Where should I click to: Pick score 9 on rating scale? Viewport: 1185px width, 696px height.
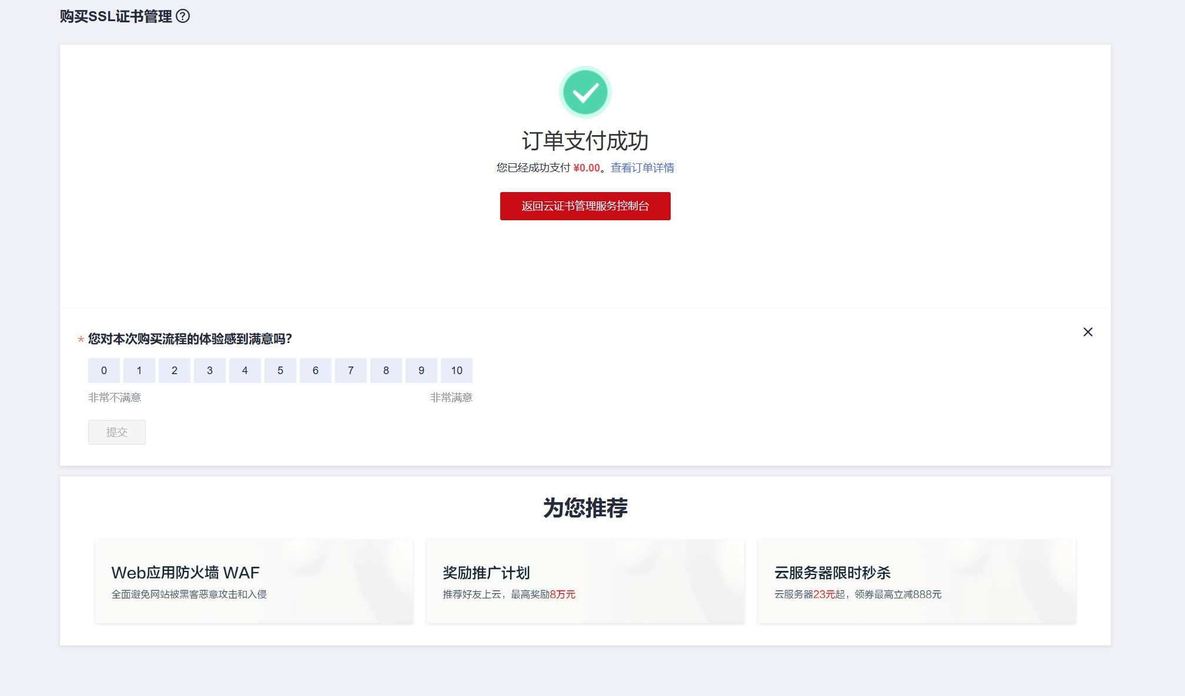(421, 371)
